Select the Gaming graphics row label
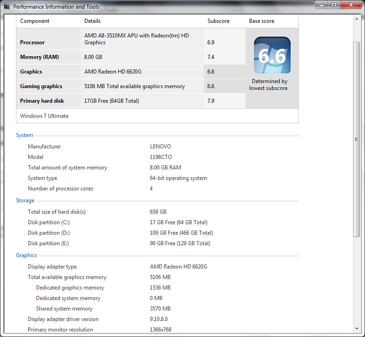The height and width of the screenshot is (337, 365). click(x=41, y=86)
